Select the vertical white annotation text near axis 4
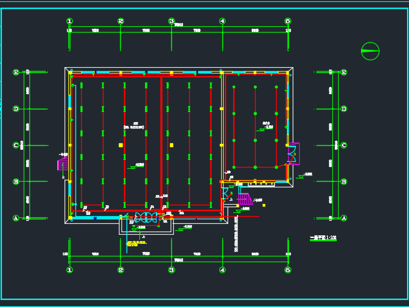The width and height of the screenshot is (409, 307). 236,234
